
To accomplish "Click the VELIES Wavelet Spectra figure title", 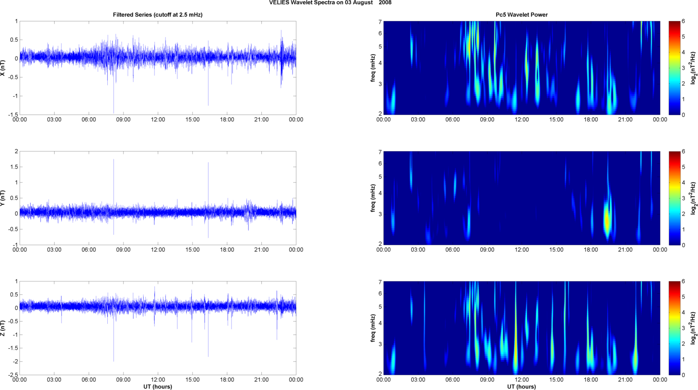I will pos(330,3).
